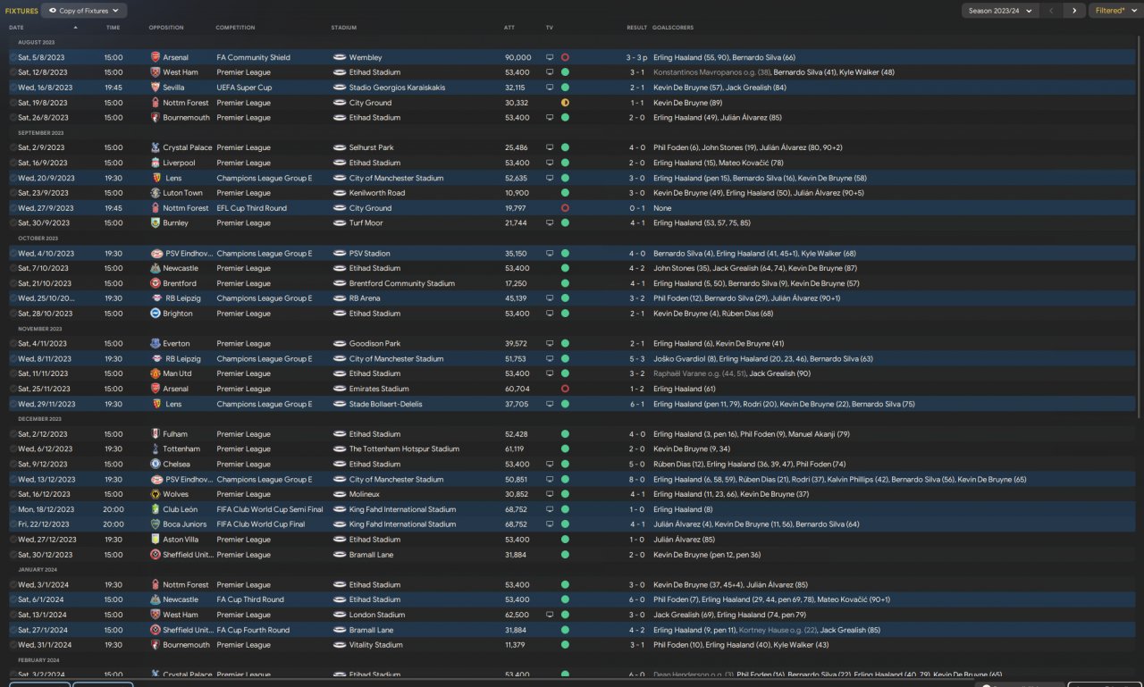
Task: Click the 8 - 0 result against PSV Eindhoven
Action: point(636,480)
